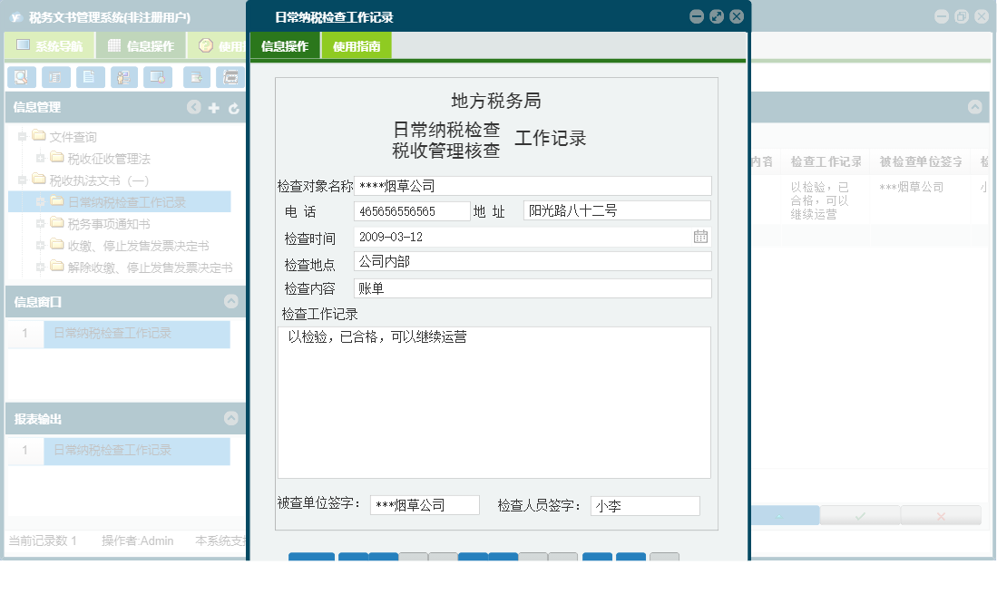Viewport: 997px width, 594px height.
Task: Click the back chevron in 信息管理 header
Action: point(194,107)
